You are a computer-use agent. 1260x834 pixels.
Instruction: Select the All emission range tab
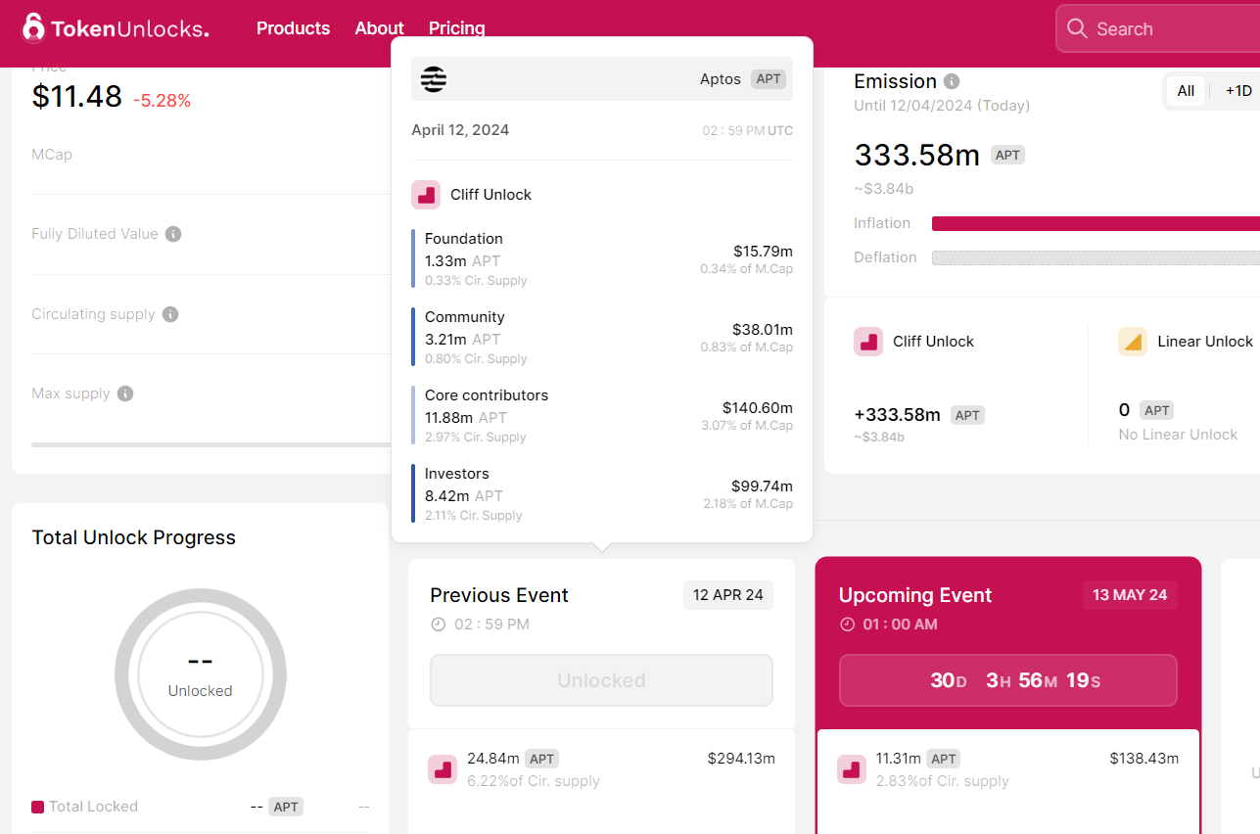1186,91
